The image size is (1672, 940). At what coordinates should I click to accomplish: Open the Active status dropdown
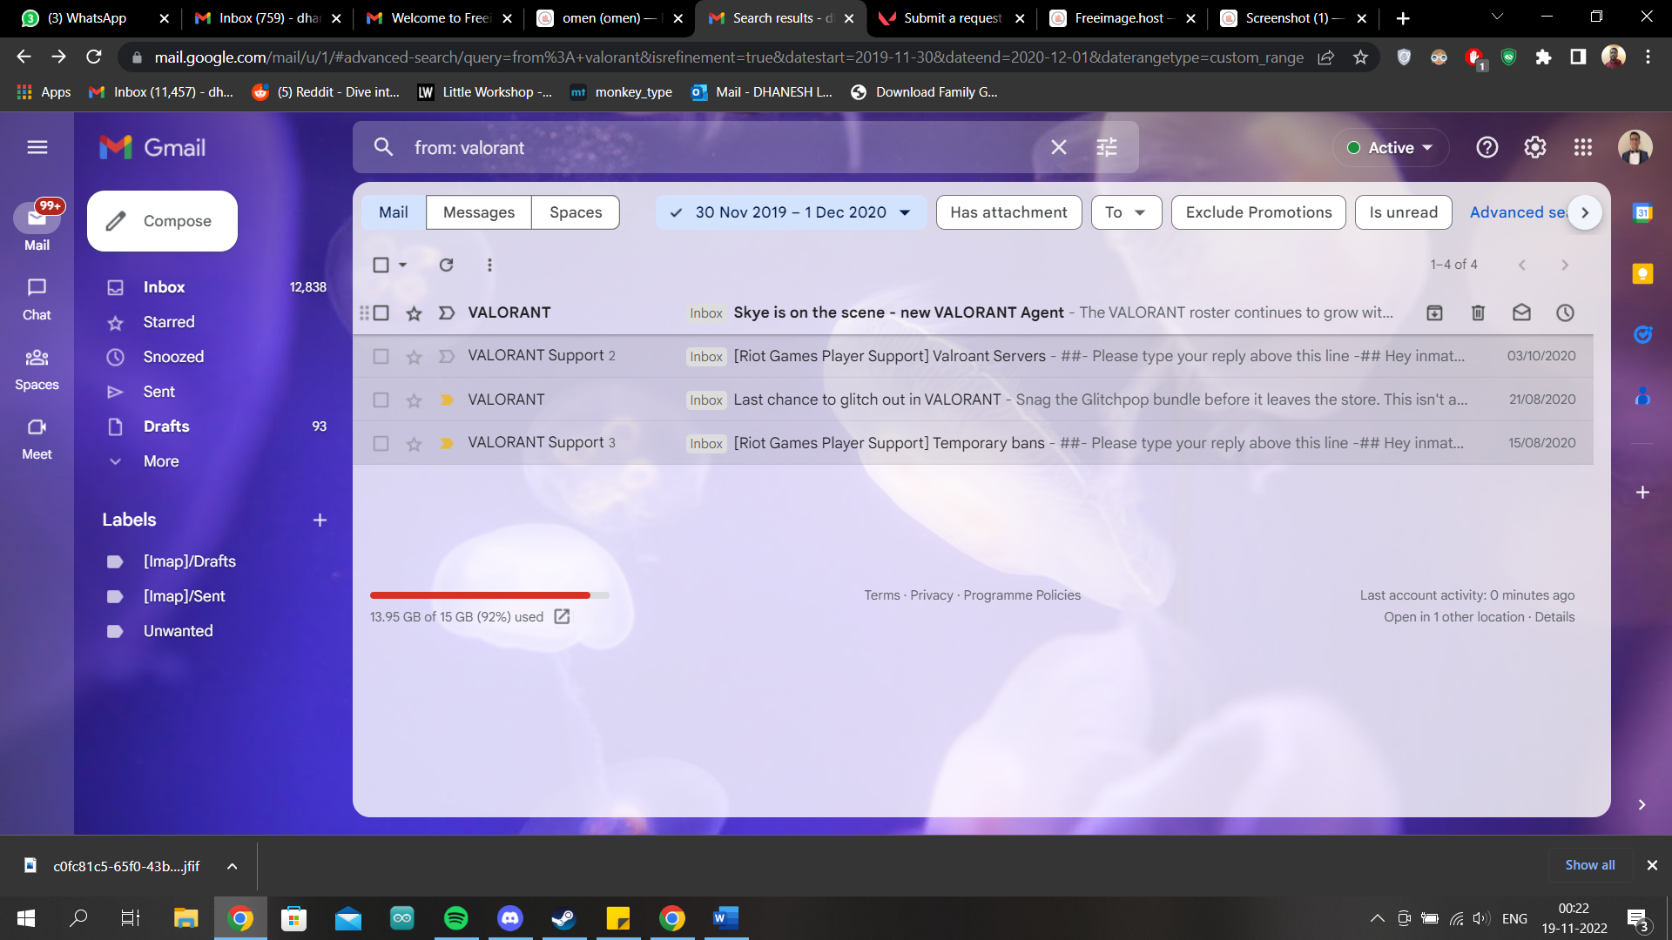[1391, 147]
